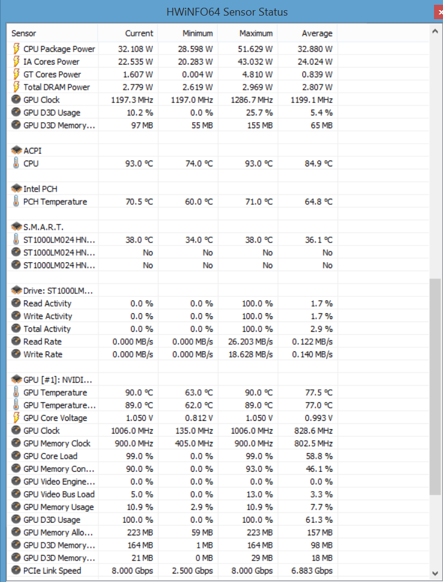The height and width of the screenshot is (582, 443).
Task: Click the ACPI CPU thermometer icon
Action: [x=16, y=163]
